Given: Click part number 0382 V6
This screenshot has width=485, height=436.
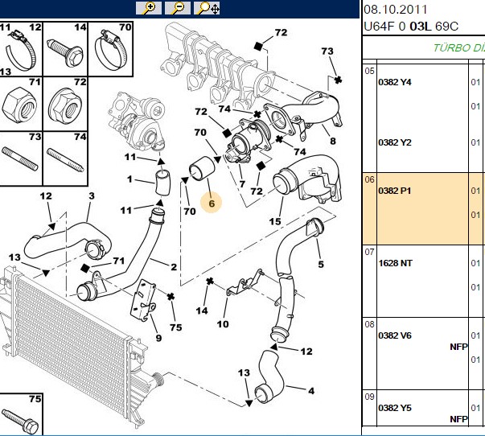Looking at the screenshot, I should (x=395, y=335).
